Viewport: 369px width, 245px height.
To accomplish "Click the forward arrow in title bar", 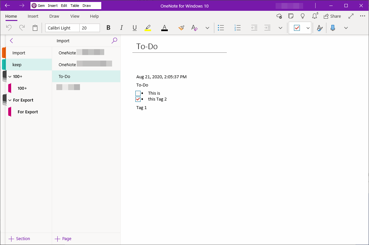I will click(x=22, y=6).
